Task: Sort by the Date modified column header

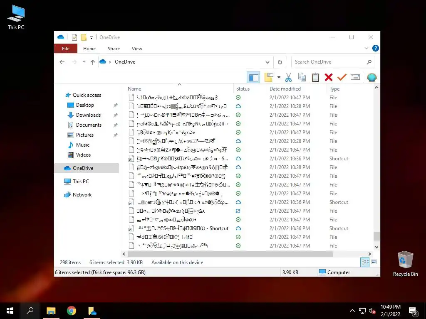Action: click(297, 89)
